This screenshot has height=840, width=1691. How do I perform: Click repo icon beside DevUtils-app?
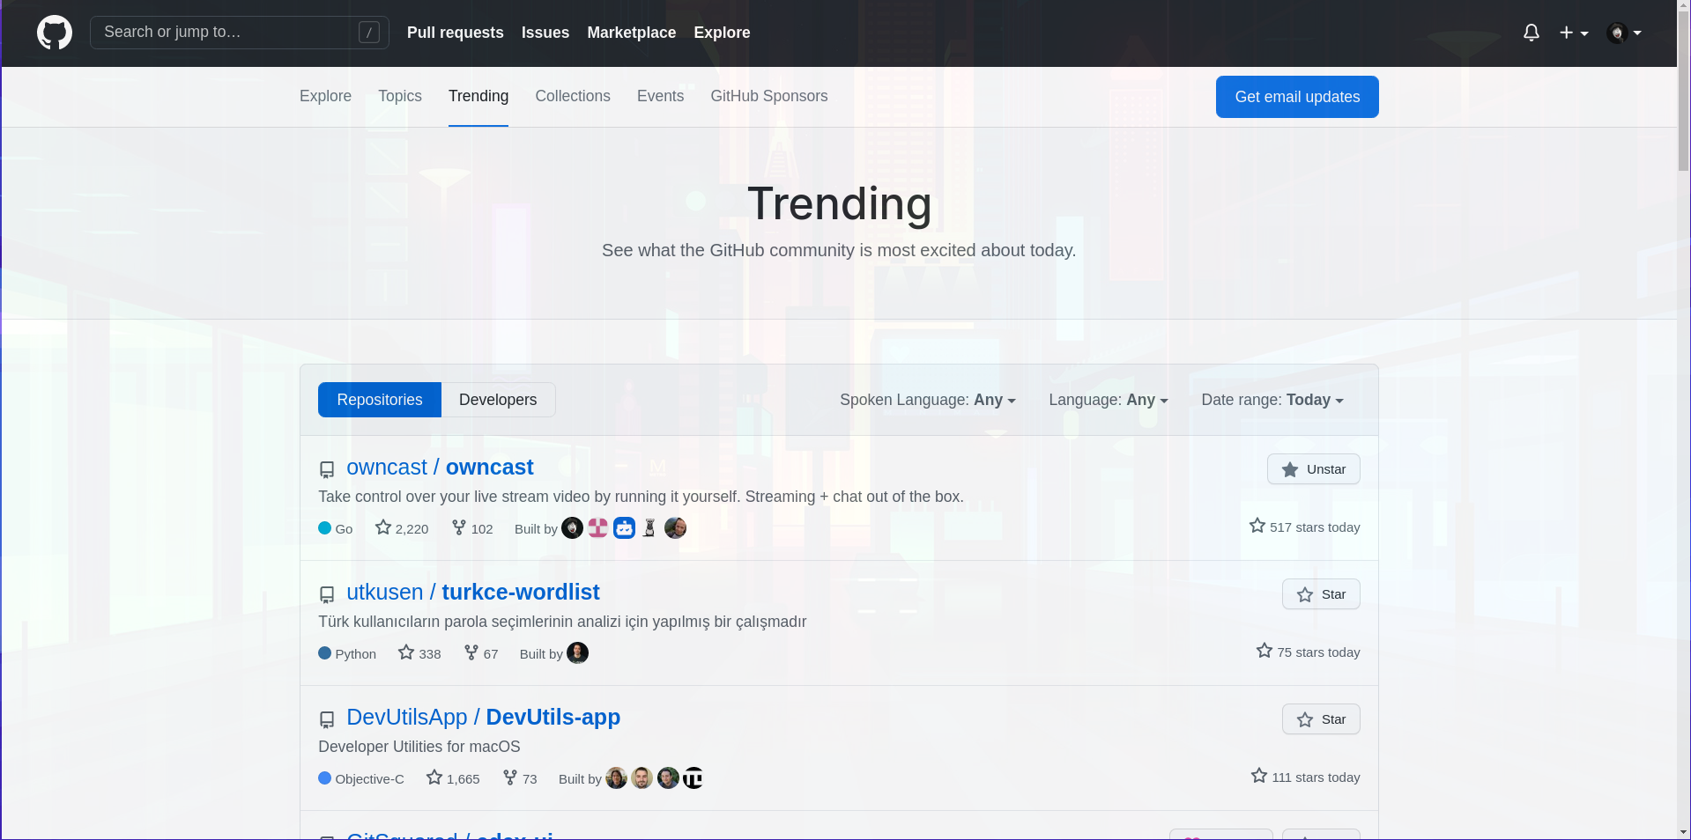coord(327,720)
